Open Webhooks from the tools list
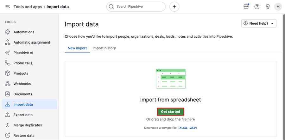285x140 pixels. point(22,84)
